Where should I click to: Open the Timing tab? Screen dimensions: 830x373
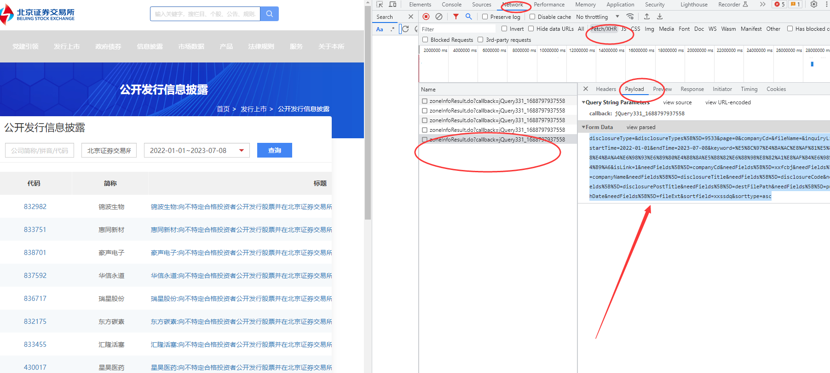click(x=749, y=89)
